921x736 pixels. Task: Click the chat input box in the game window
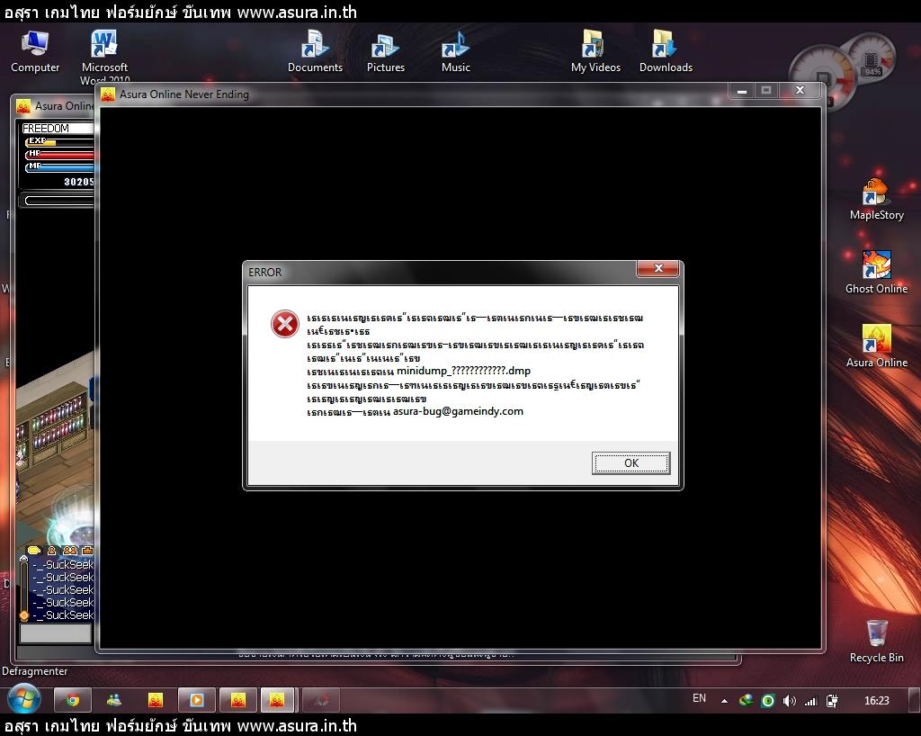pos(56,633)
